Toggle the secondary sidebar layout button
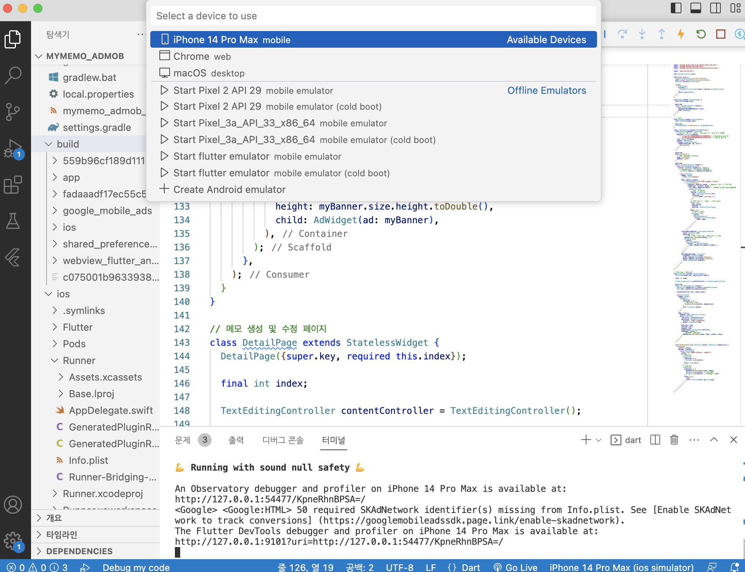Image resolution: width=745 pixels, height=572 pixels. pyautogui.click(x=715, y=8)
